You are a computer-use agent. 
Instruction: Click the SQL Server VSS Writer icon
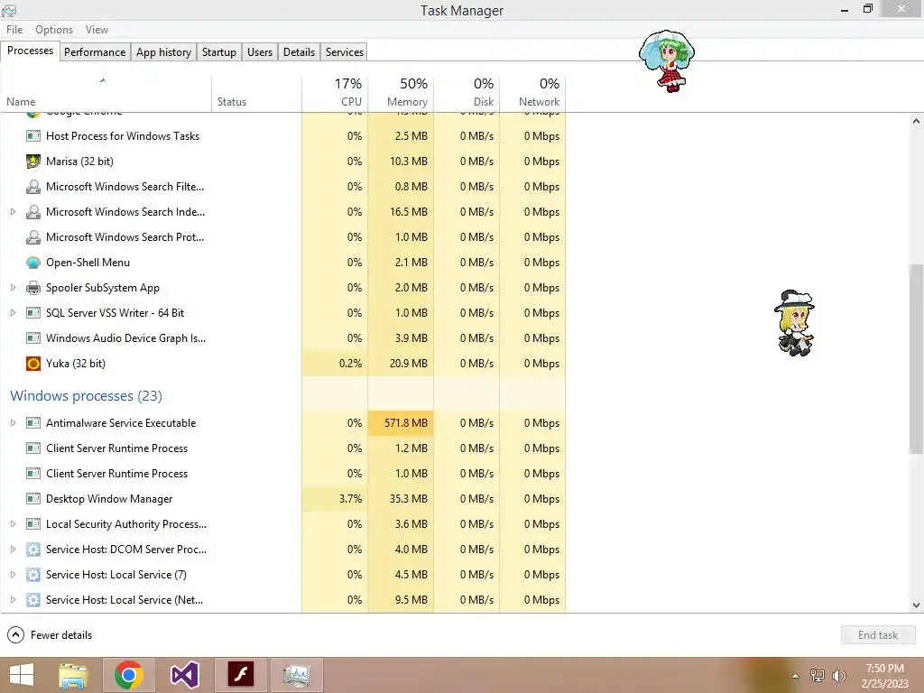[x=33, y=313]
